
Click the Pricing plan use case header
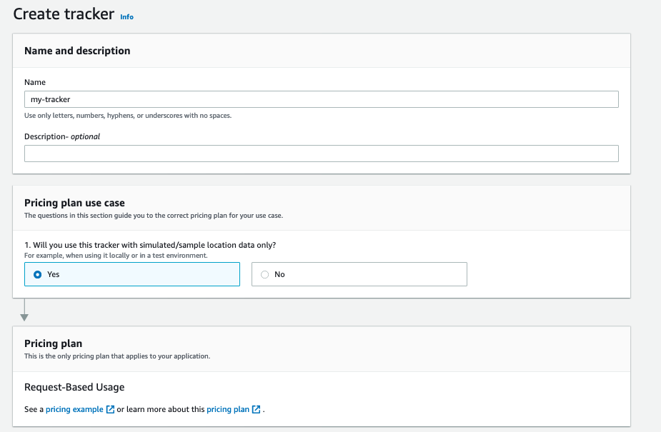[x=74, y=203]
